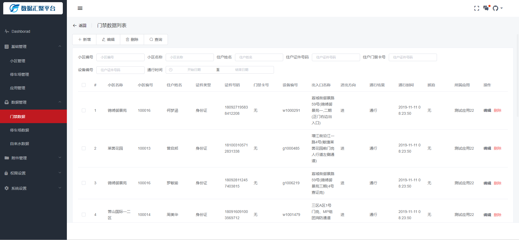Click the 权限设置 lock icon
The image size is (519, 240).
(6, 173)
